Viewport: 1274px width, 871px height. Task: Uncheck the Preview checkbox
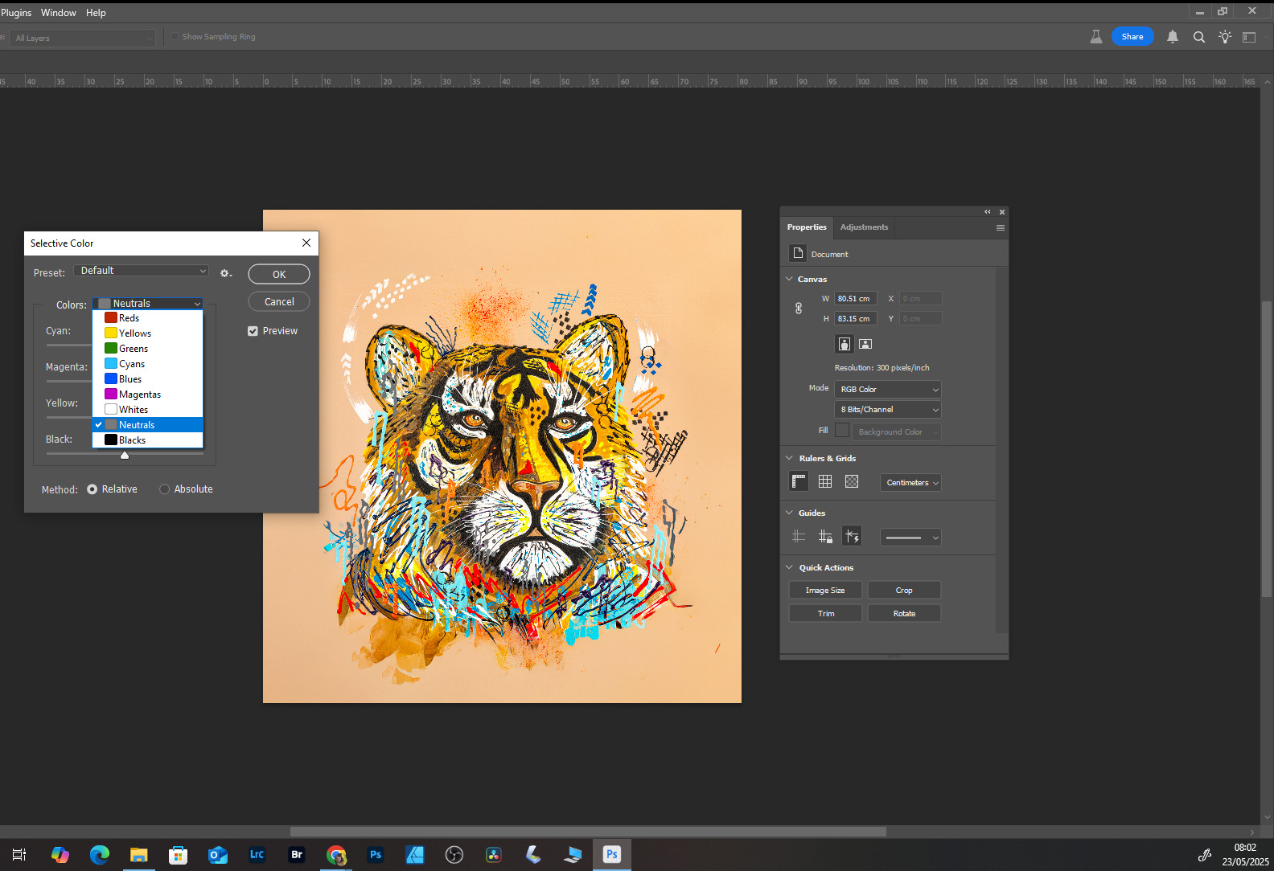click(253, 331)
